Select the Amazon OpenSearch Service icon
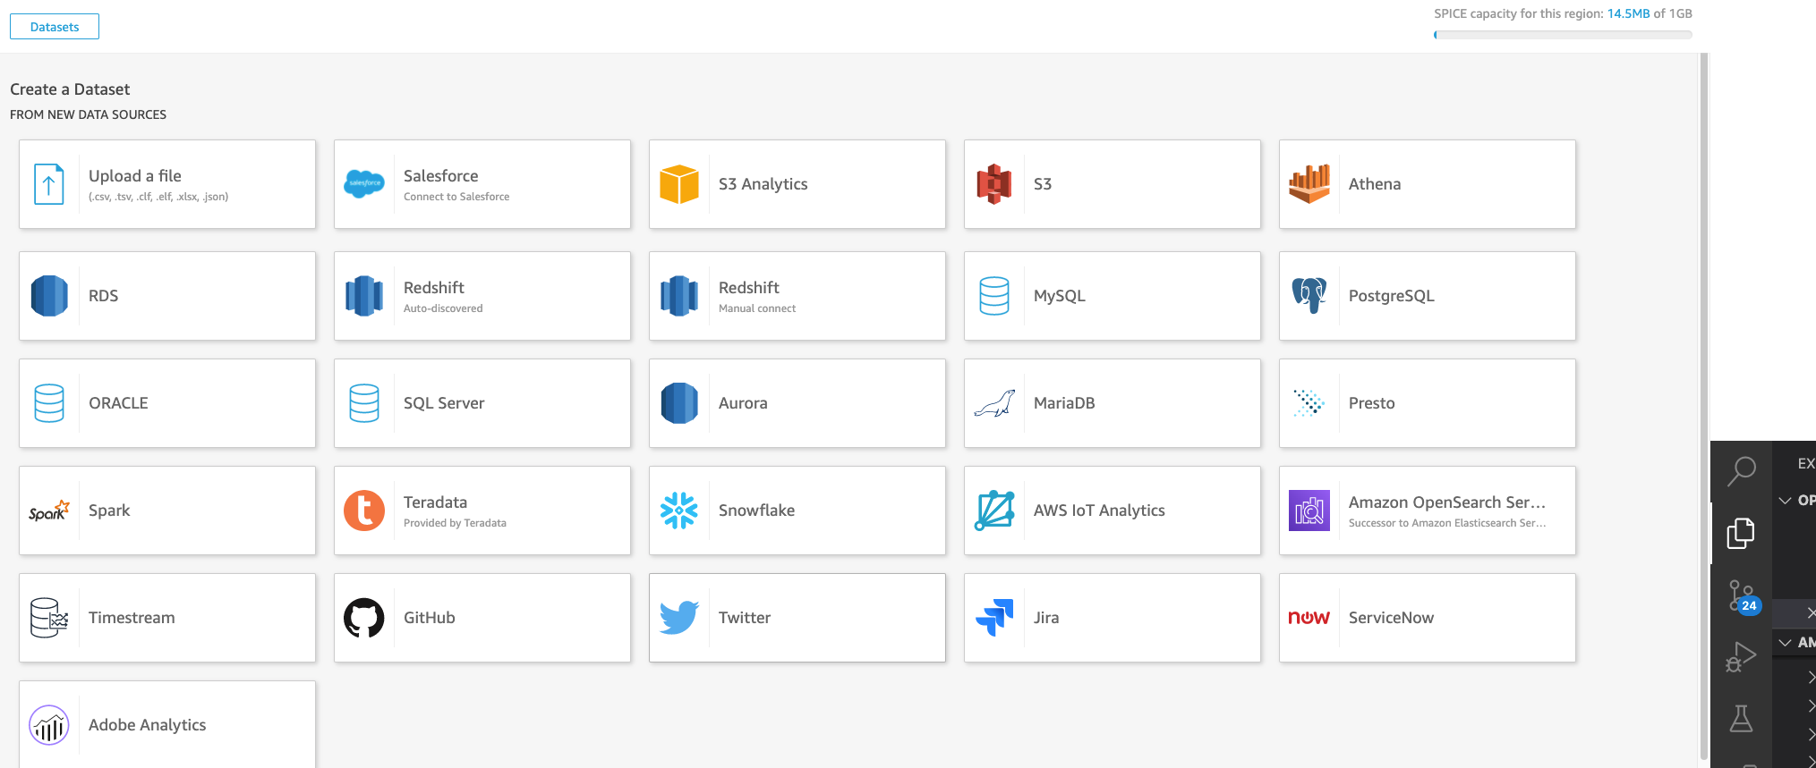This screenshot has height=768, width=1816. tap(1309, 511)
